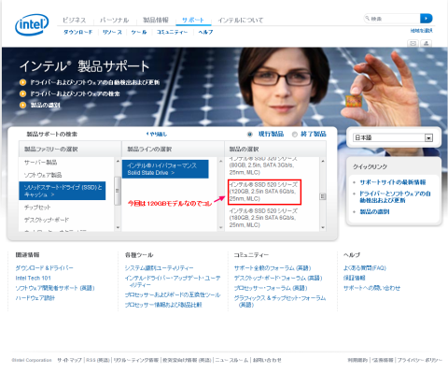The width and height of the screenshot is (448, 373).
Task: Open サポート全般のフォーラム (英語) link
Action: (x=273, y=268)
